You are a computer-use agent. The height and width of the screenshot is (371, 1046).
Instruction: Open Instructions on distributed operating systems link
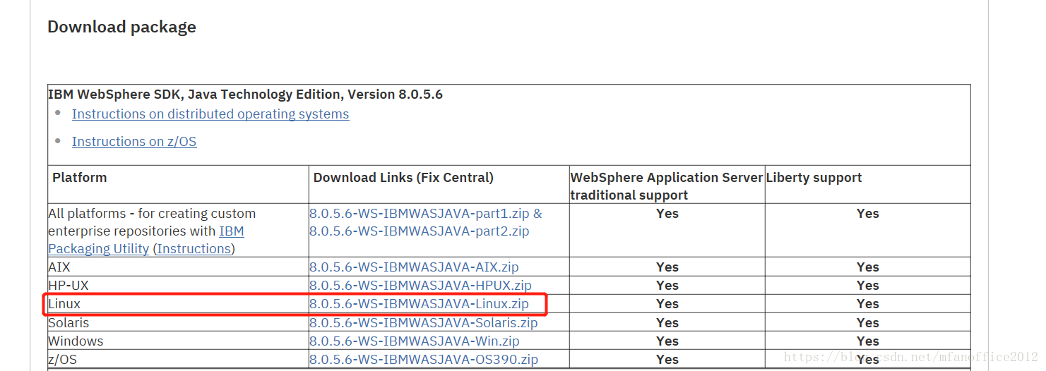click(210, 114)
